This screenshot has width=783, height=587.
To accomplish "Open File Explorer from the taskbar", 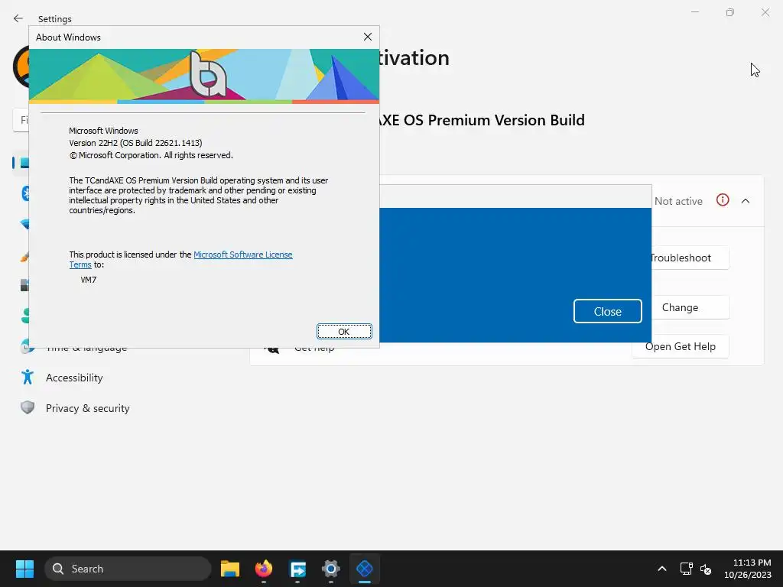I will (x=230, y=569).
